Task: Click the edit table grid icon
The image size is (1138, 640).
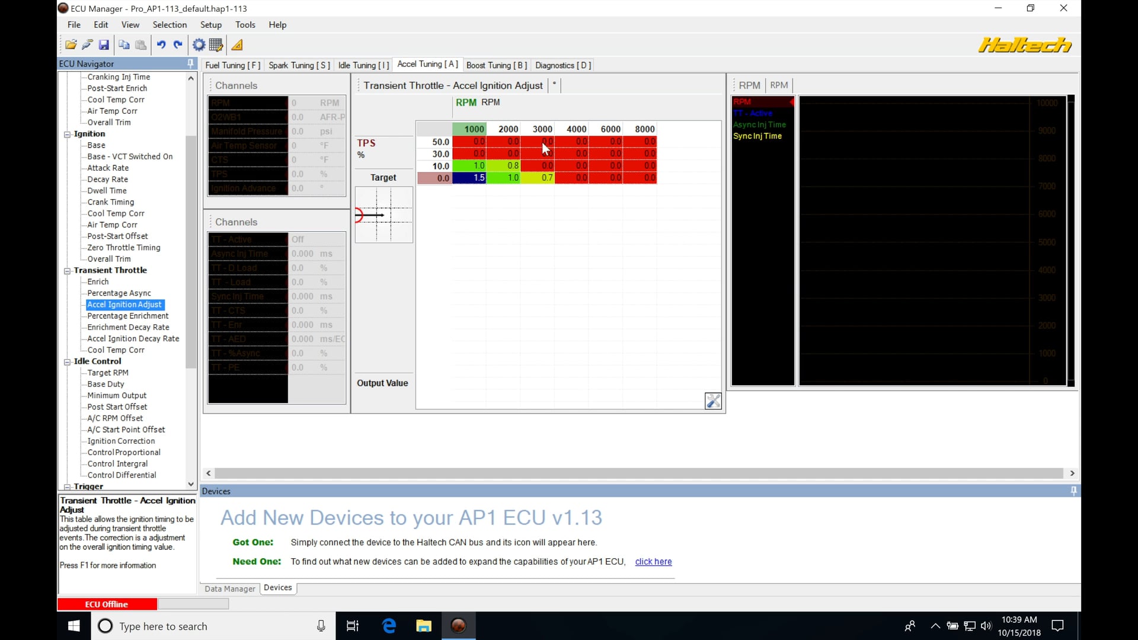Action: click(x=216, y=44)
